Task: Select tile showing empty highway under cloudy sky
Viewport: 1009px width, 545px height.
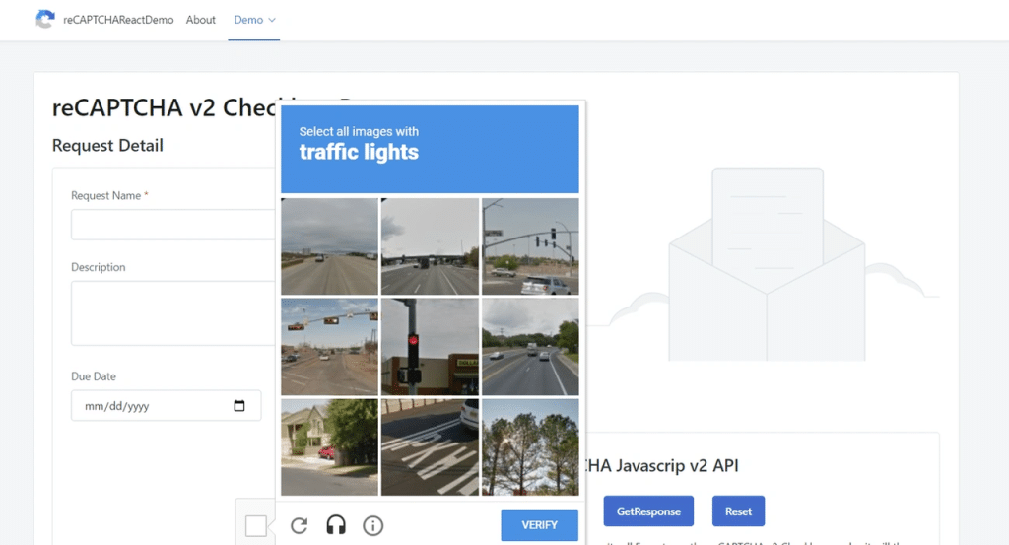Action: pyautogui.click(x=329, y=246)
